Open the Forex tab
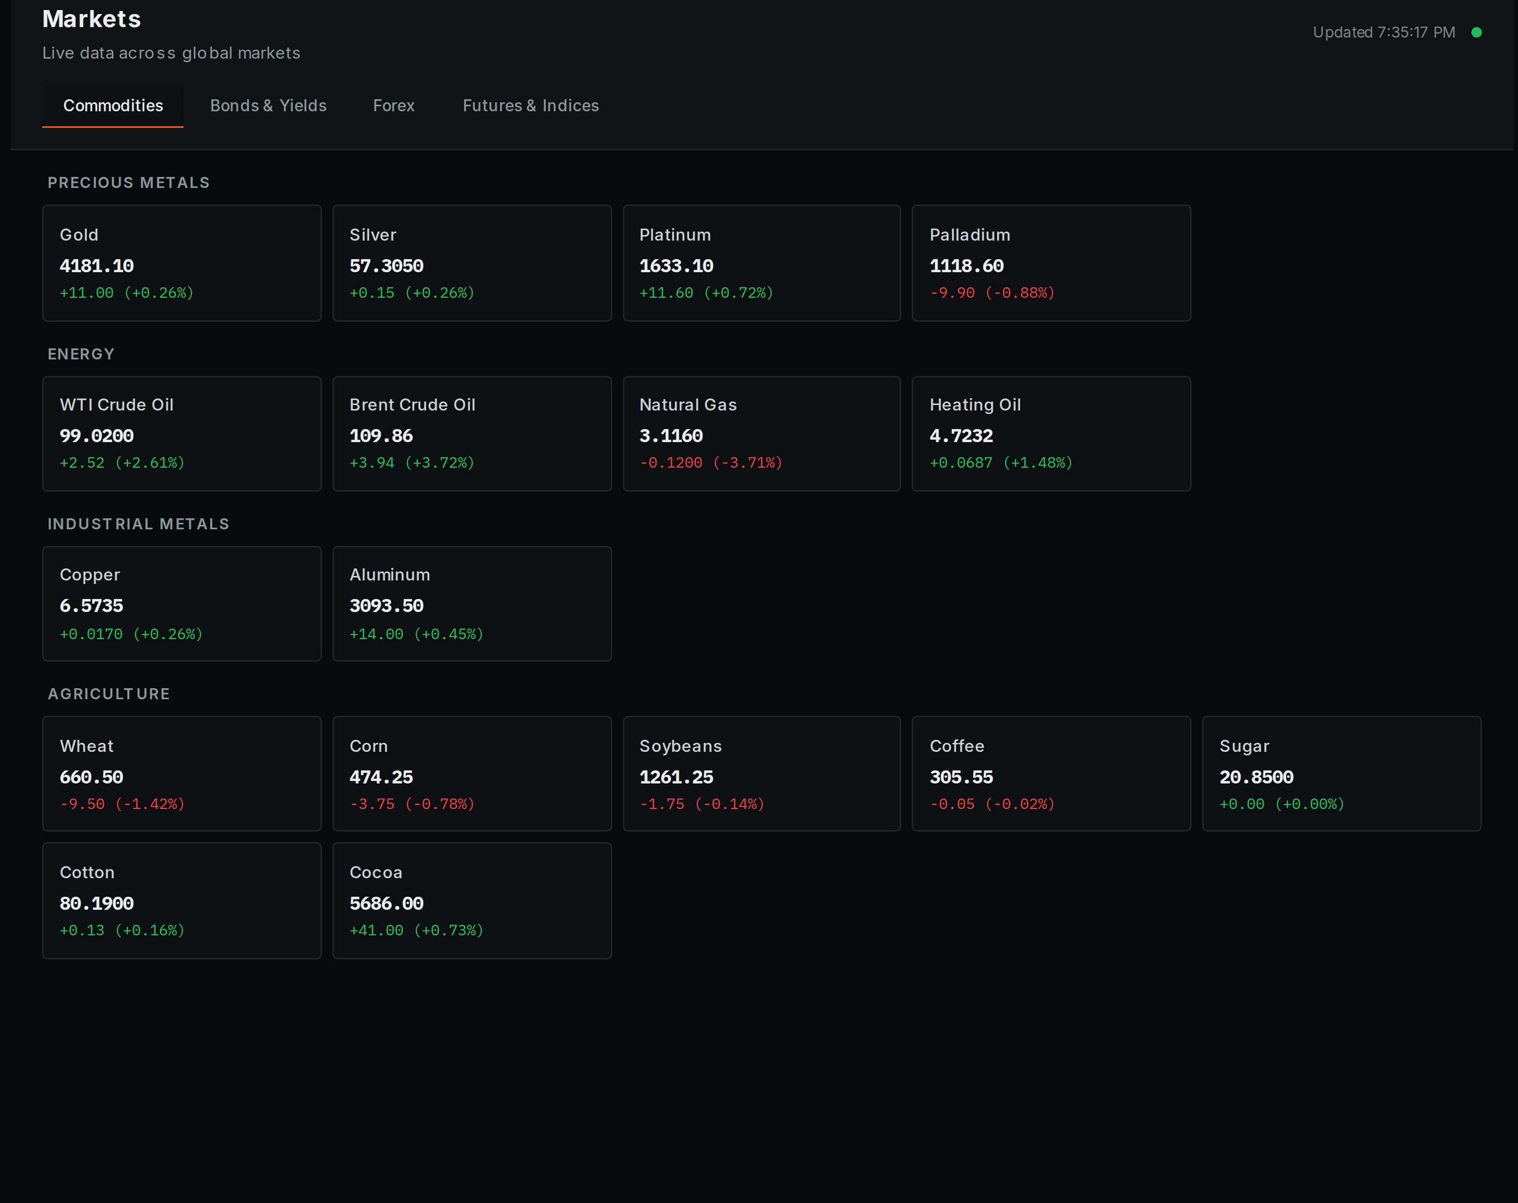 click(x=394, y=106)
